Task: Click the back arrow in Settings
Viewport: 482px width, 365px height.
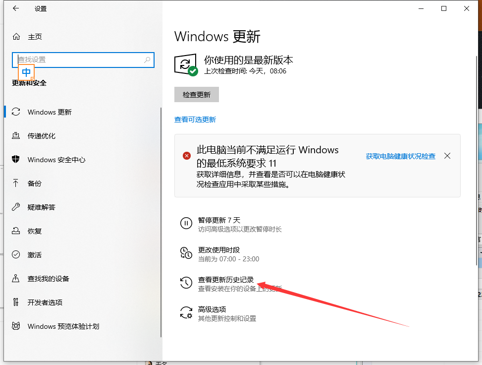Action: [16, 8]
